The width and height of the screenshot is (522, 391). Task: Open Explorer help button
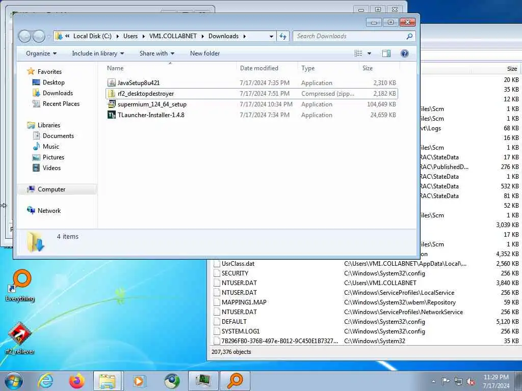tap(404, 53)
